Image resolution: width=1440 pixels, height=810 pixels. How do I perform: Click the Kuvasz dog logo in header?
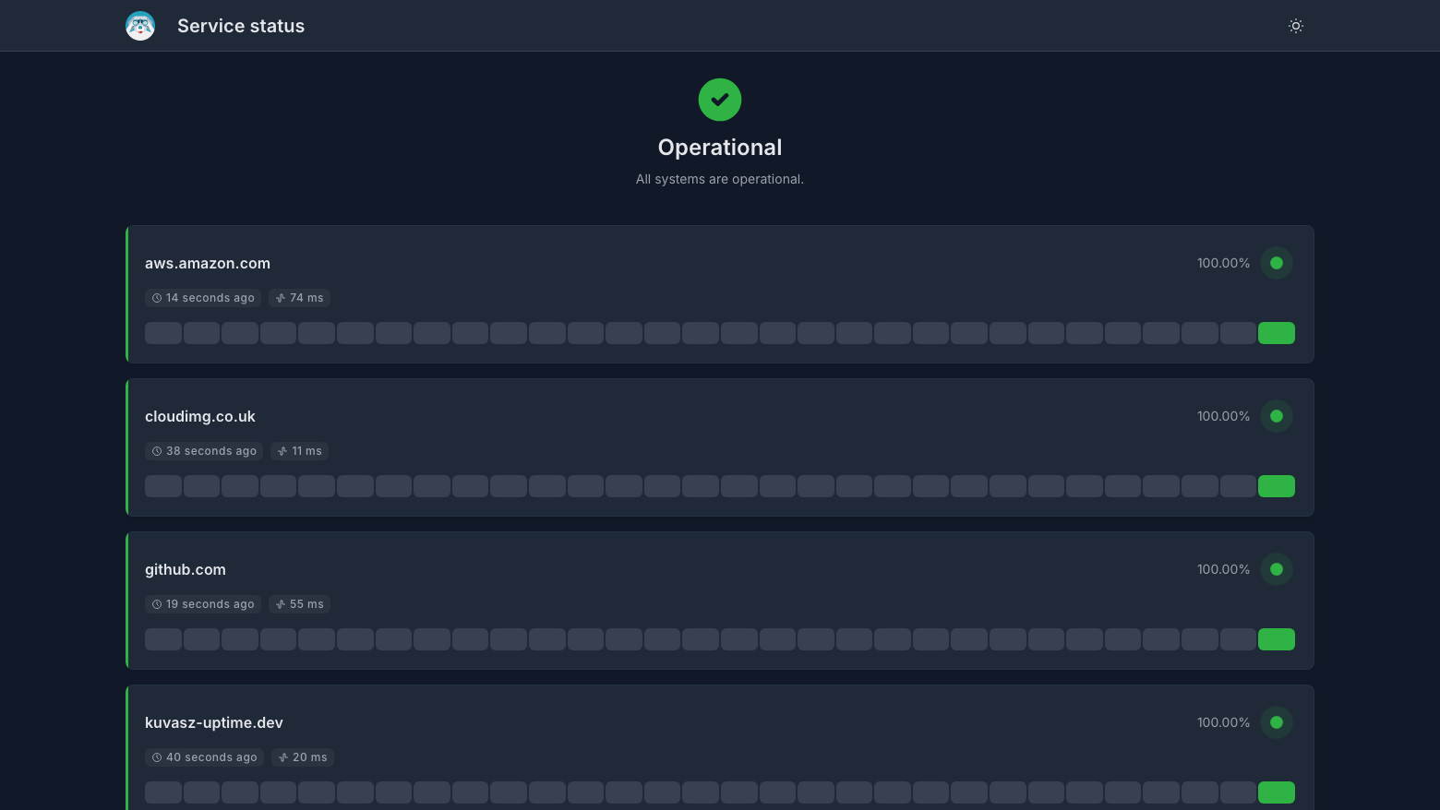[x=140, y=26]
